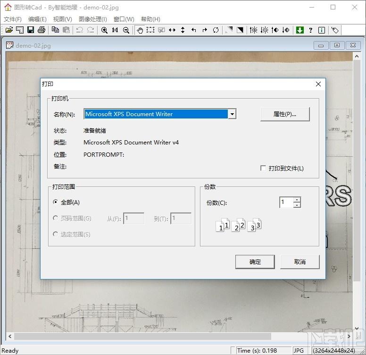Click the flip horizontal arrows icon
The image size is (366, 355).
pyautogui.click(x=172, y=30)
